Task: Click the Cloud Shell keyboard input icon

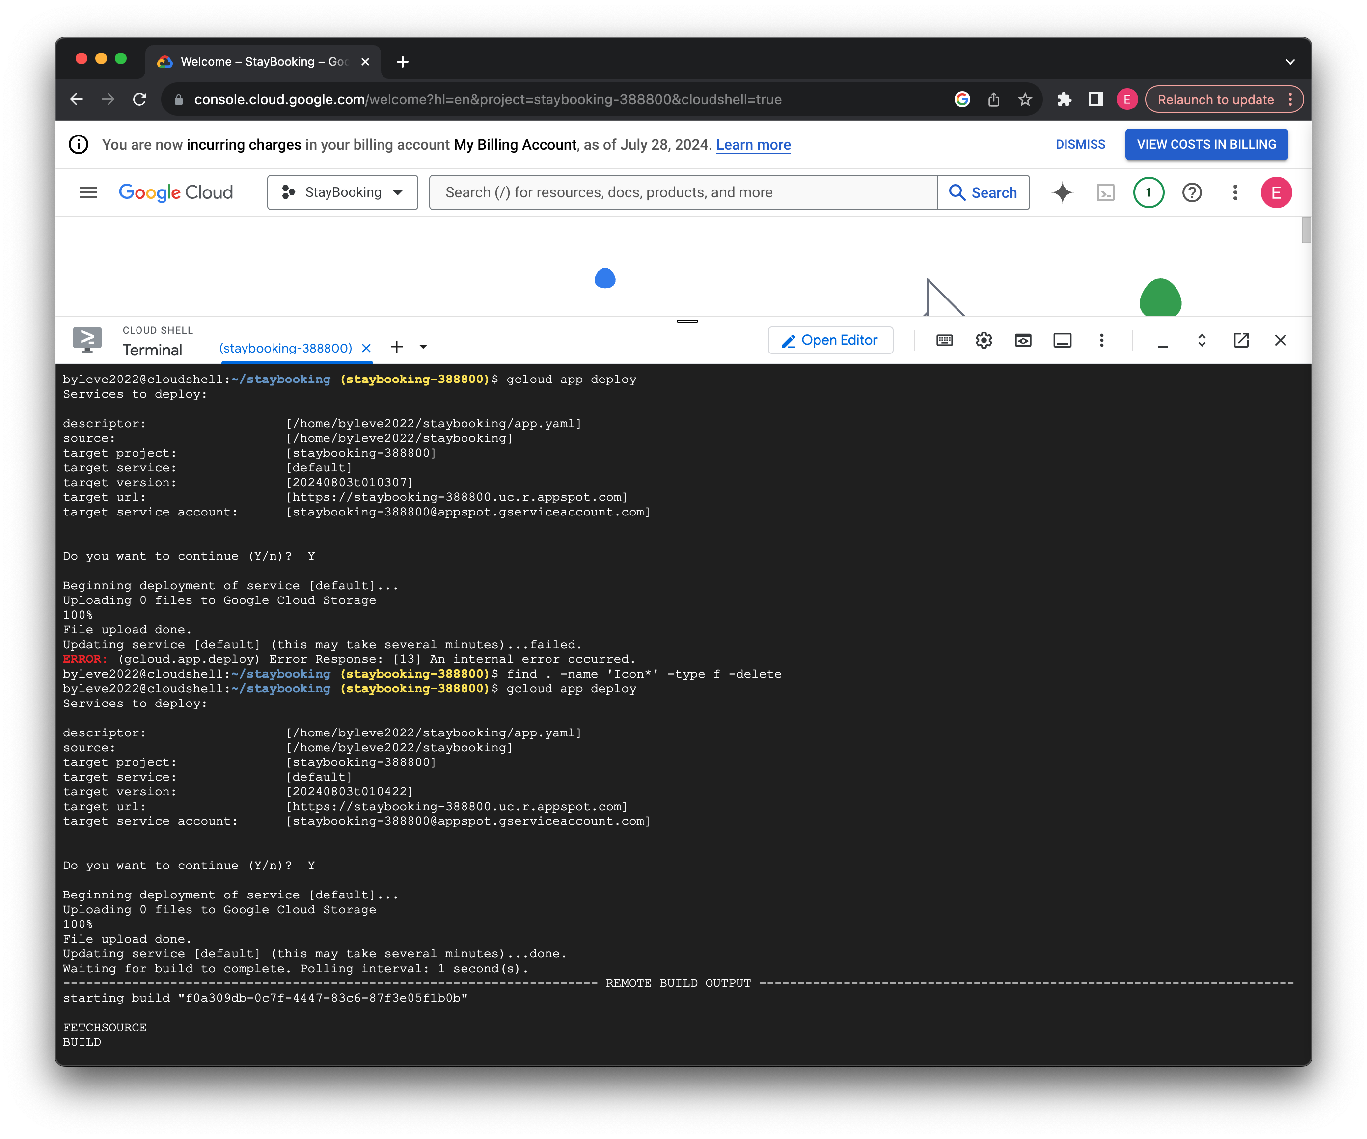Action: click(944, 340)
